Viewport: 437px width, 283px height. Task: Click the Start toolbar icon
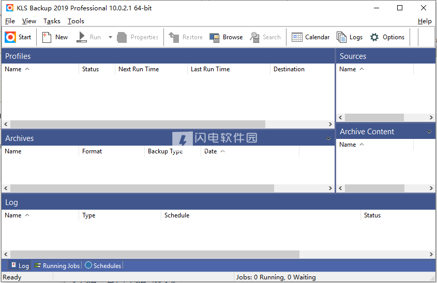coord(18,37)
